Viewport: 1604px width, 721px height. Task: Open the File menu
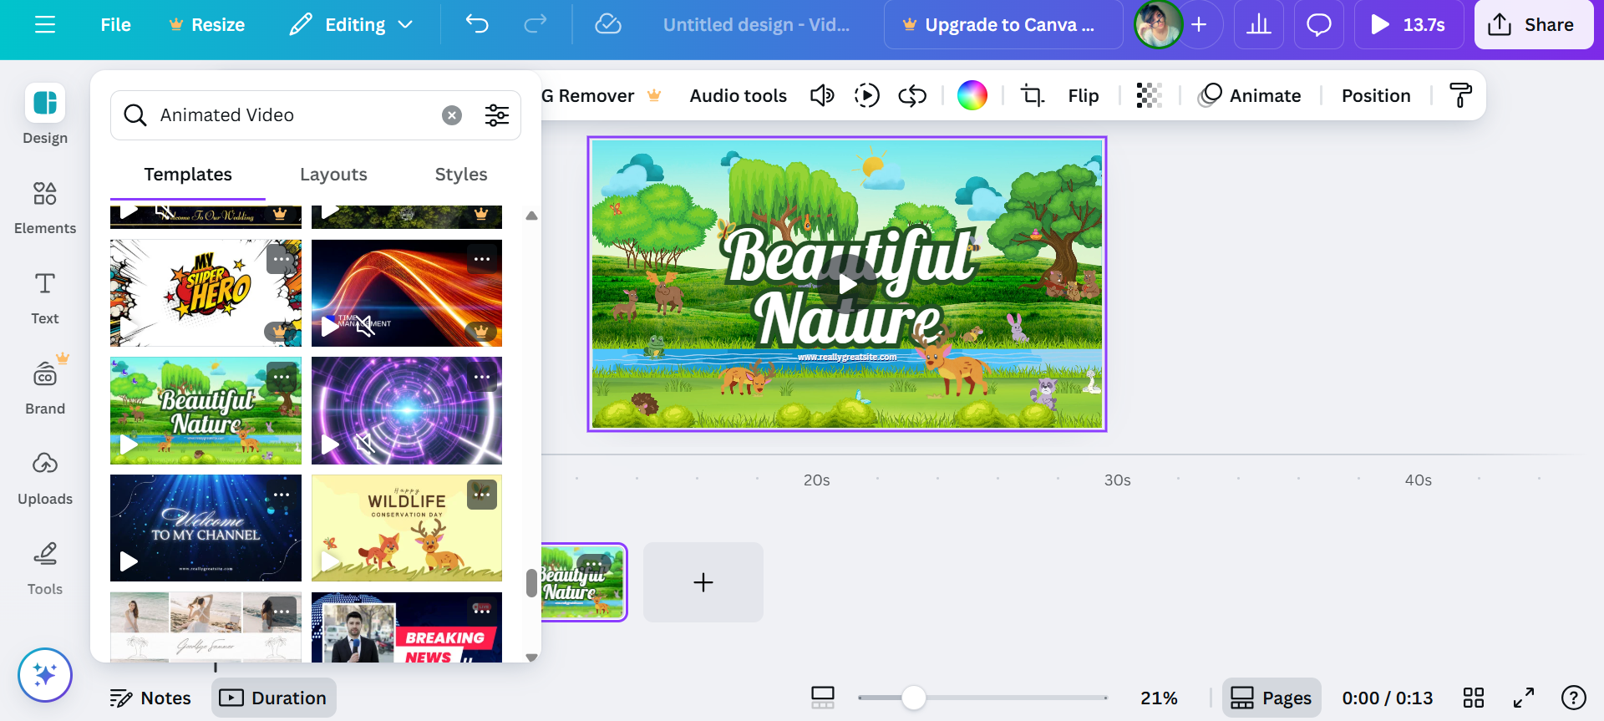point(115,25)
